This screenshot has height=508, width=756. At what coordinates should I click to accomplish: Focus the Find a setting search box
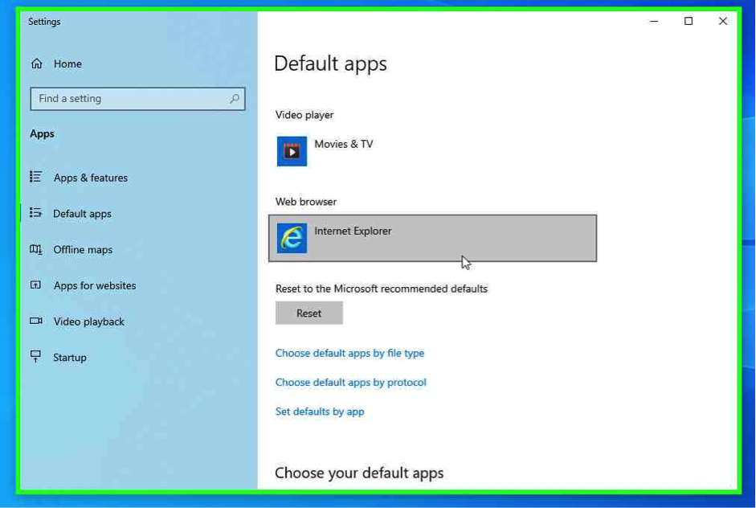(x=129, y=99)
